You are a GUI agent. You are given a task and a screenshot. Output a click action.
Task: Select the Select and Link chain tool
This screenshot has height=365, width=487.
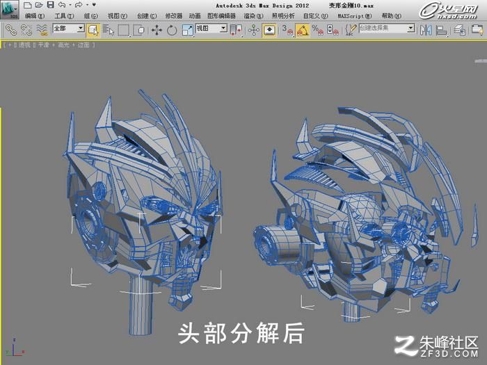[x=11, y=30]
